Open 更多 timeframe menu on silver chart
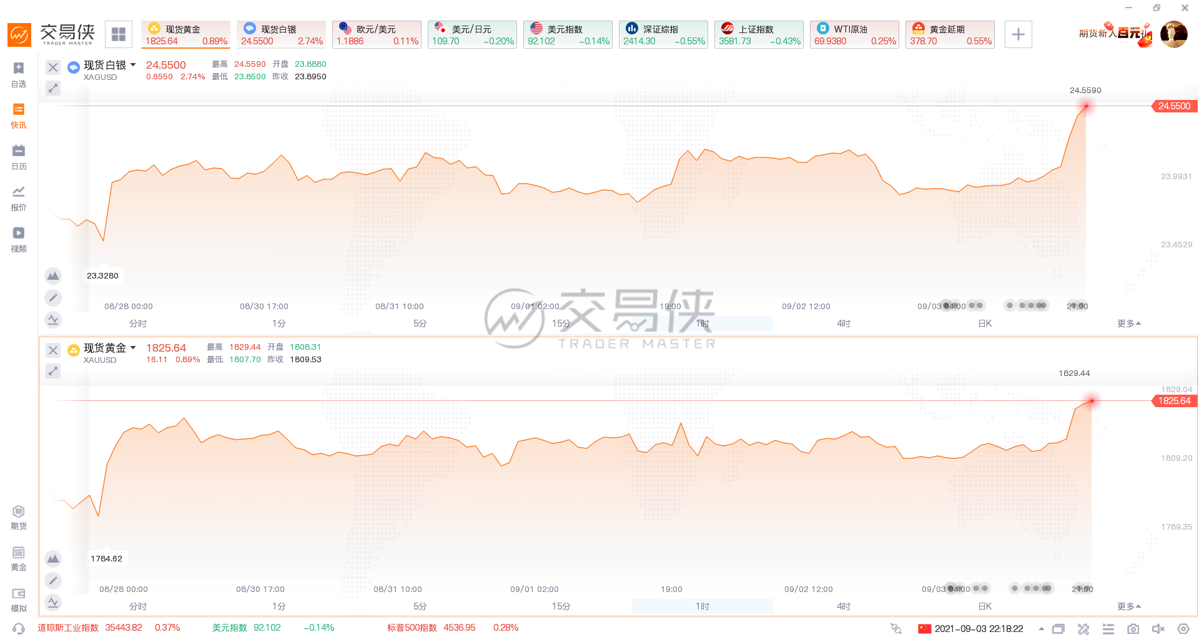The height and width of the screenshot is (637, 1199). point(1128,323)
